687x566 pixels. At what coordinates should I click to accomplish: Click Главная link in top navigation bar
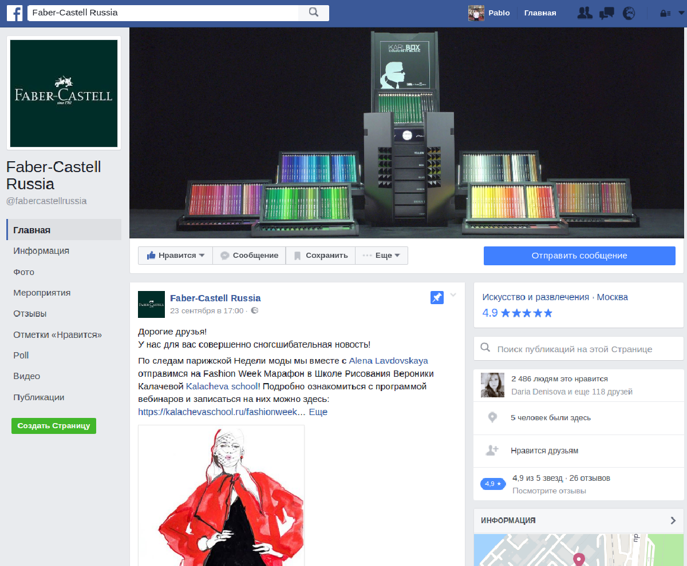(540, 13)
